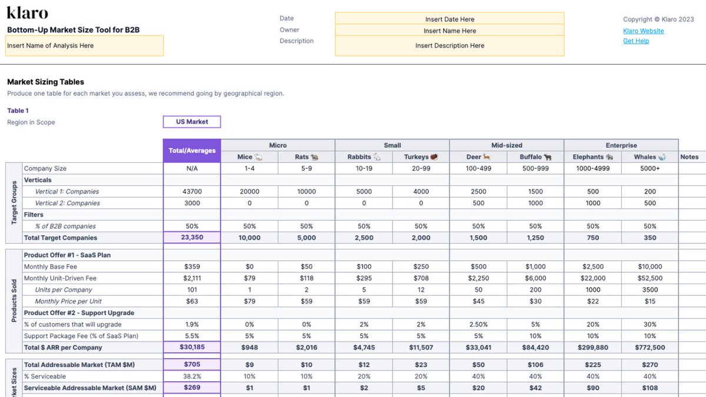Select the Company Size row label
The width and height of the screenshot is (706, 397).
pos(45,168)
